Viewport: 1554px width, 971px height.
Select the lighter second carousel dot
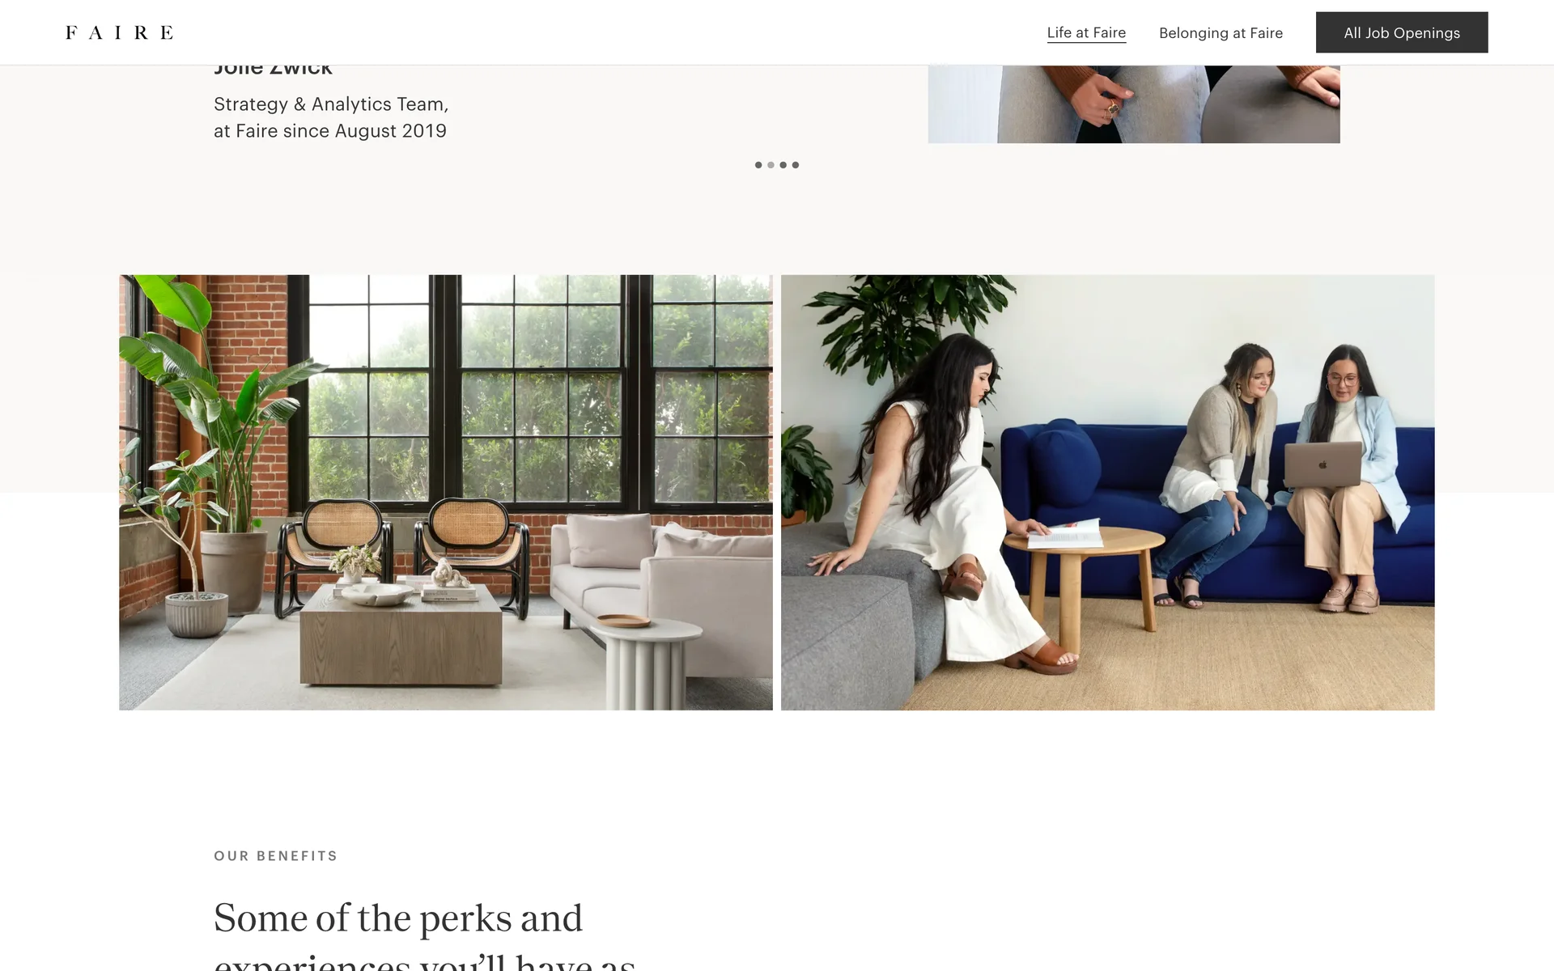[x=771, y=165]
